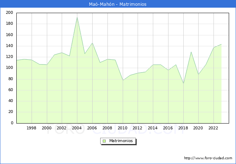The width and height of the screenshot is (236, 164).
Task: Click the Maó-Mahón - Matrimonios chart title
Action: 118,4
